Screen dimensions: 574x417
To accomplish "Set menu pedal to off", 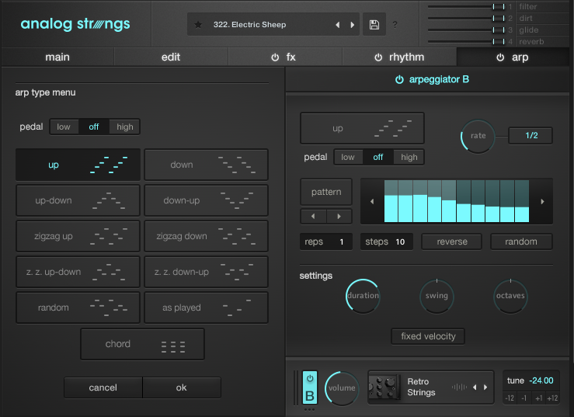I will (x=94, y=127).
